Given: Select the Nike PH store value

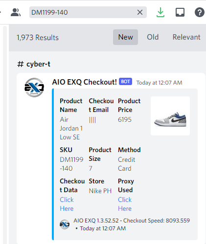Looking at the screenshot, I should click(100, 191).
